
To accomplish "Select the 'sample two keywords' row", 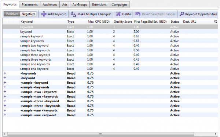I will tap(110, 50).
